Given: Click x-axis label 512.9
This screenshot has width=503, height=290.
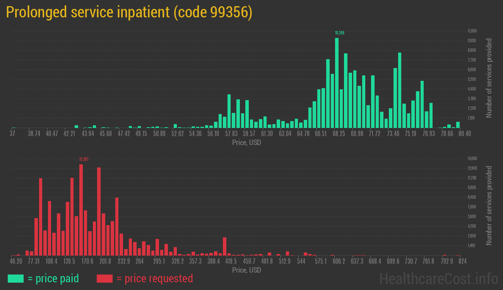Looking at the screenshot, I should (285, 261).
